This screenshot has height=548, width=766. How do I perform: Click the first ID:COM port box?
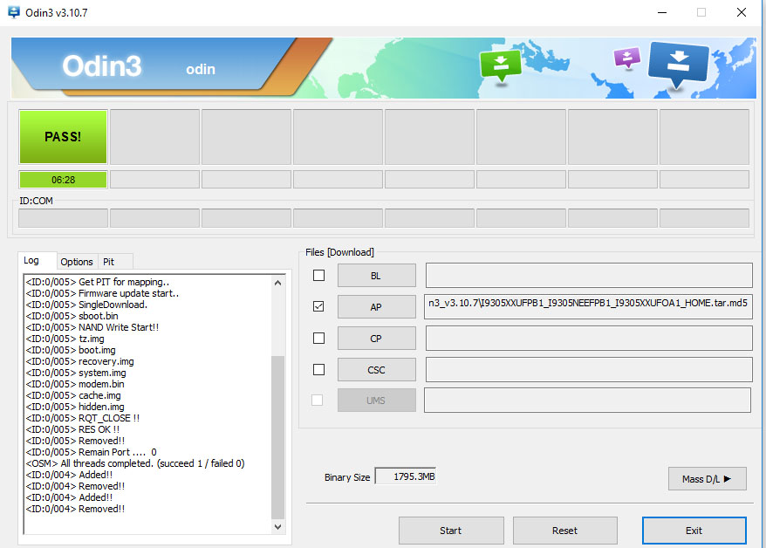(63, 218)
